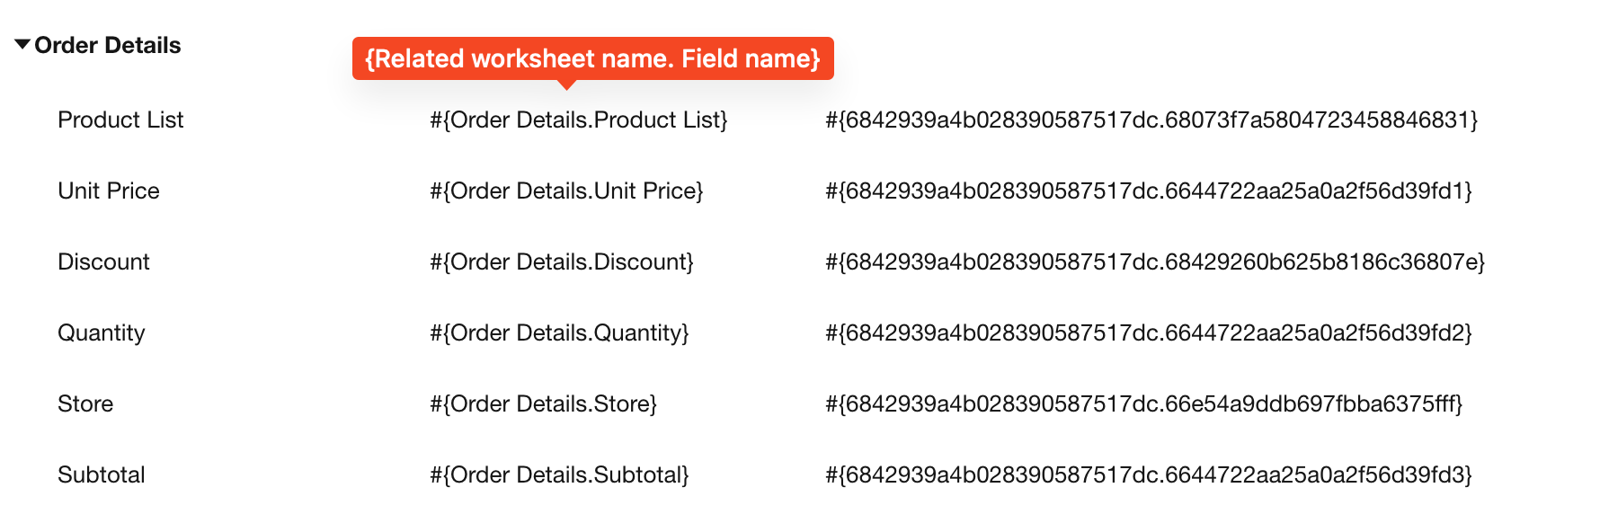The width and height of the screenshot is (1600, 523).
Task: Select the Quantity field label
Action: (x=101, y=332)
